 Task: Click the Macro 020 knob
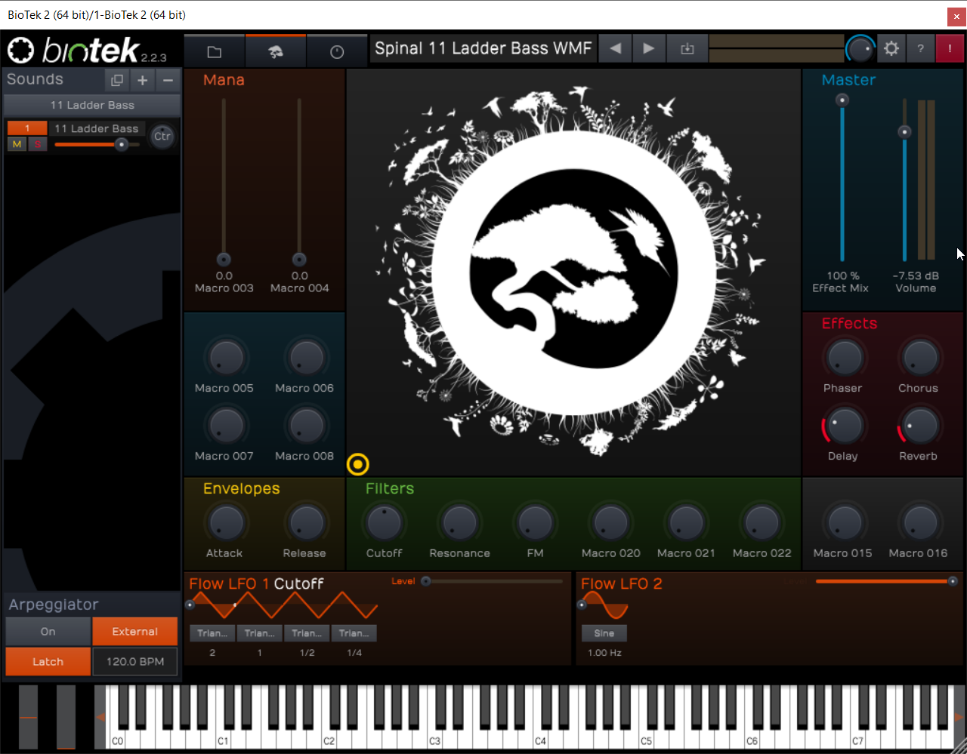click(610, 522)
